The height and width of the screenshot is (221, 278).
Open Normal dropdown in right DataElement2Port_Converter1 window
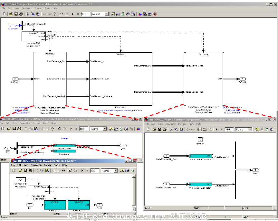pos(250,130)
